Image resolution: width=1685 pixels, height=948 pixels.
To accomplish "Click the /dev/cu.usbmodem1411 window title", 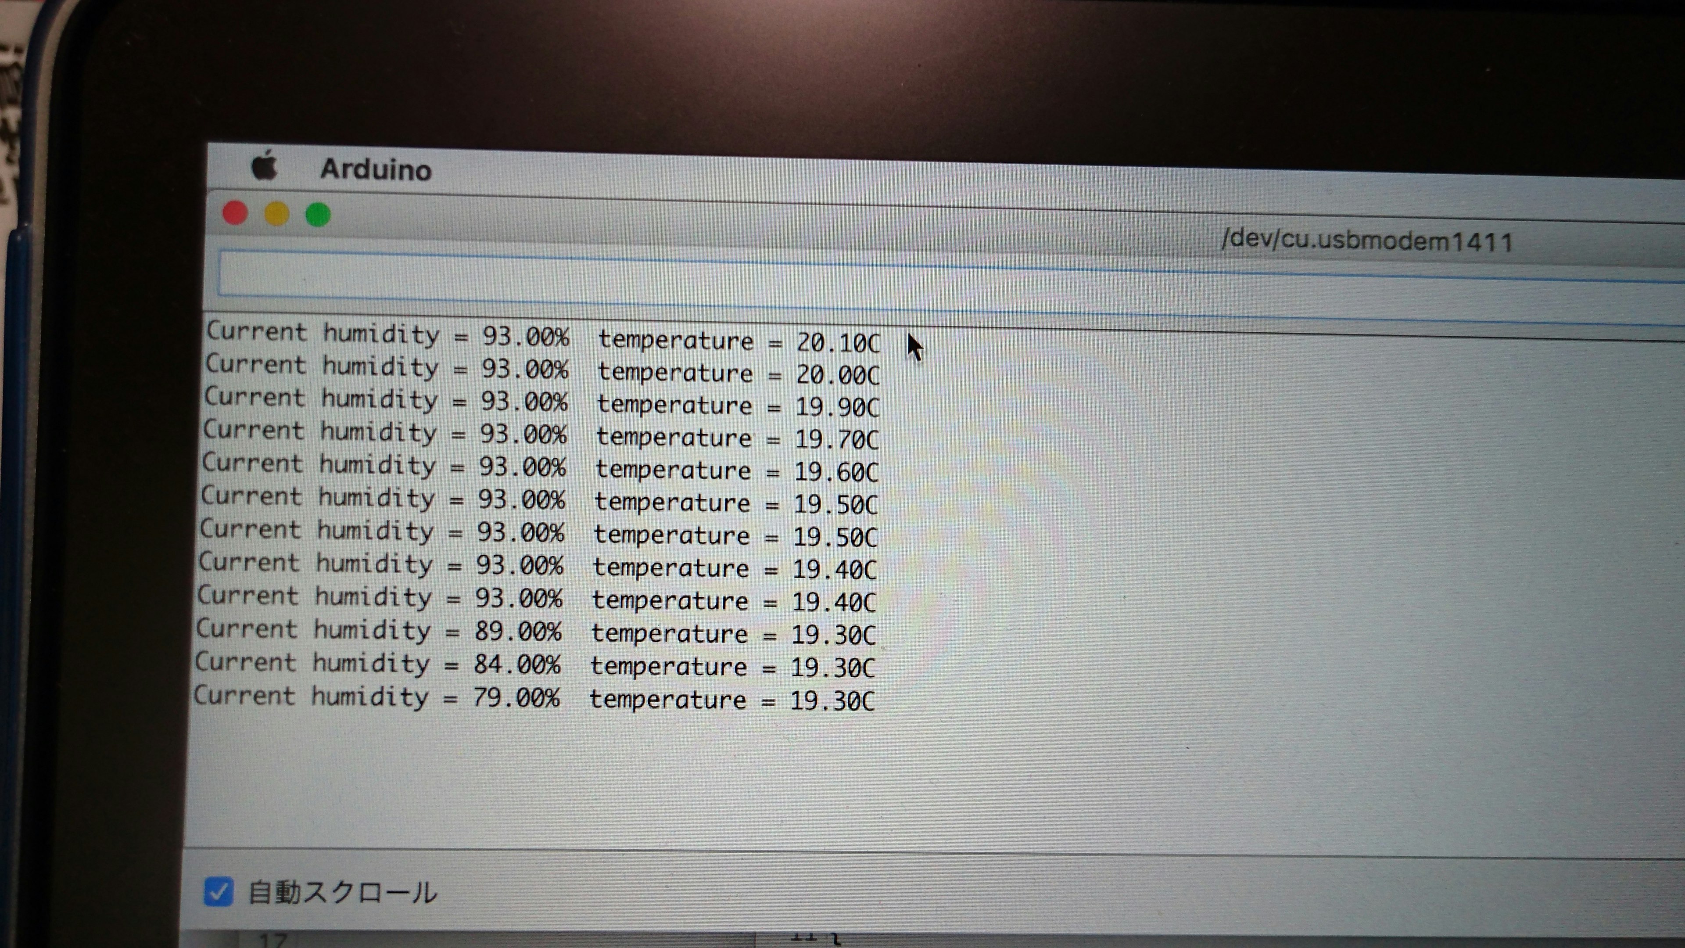I will click(1367, 241).
